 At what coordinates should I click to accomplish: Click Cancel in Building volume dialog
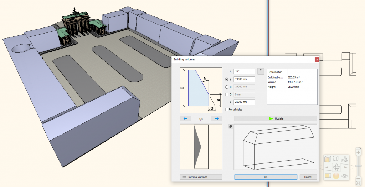308,177
